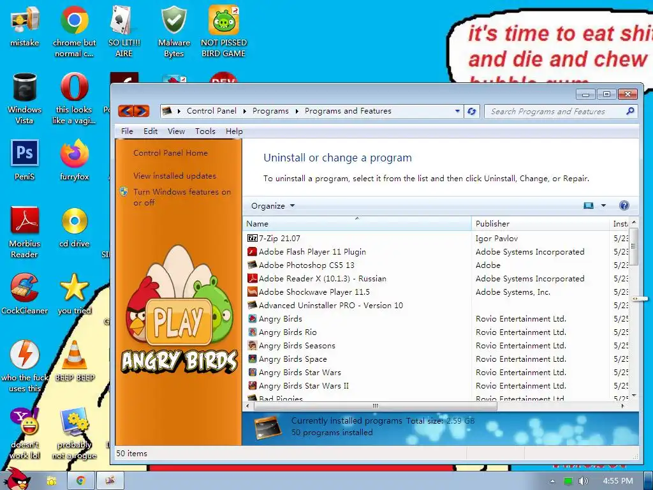The width and height of the screenshot is (653, 490).
Task: Open the view options dropdown arrow
Action: 603,205
